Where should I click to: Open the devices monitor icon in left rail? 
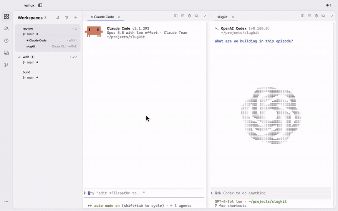pos(7,53)
